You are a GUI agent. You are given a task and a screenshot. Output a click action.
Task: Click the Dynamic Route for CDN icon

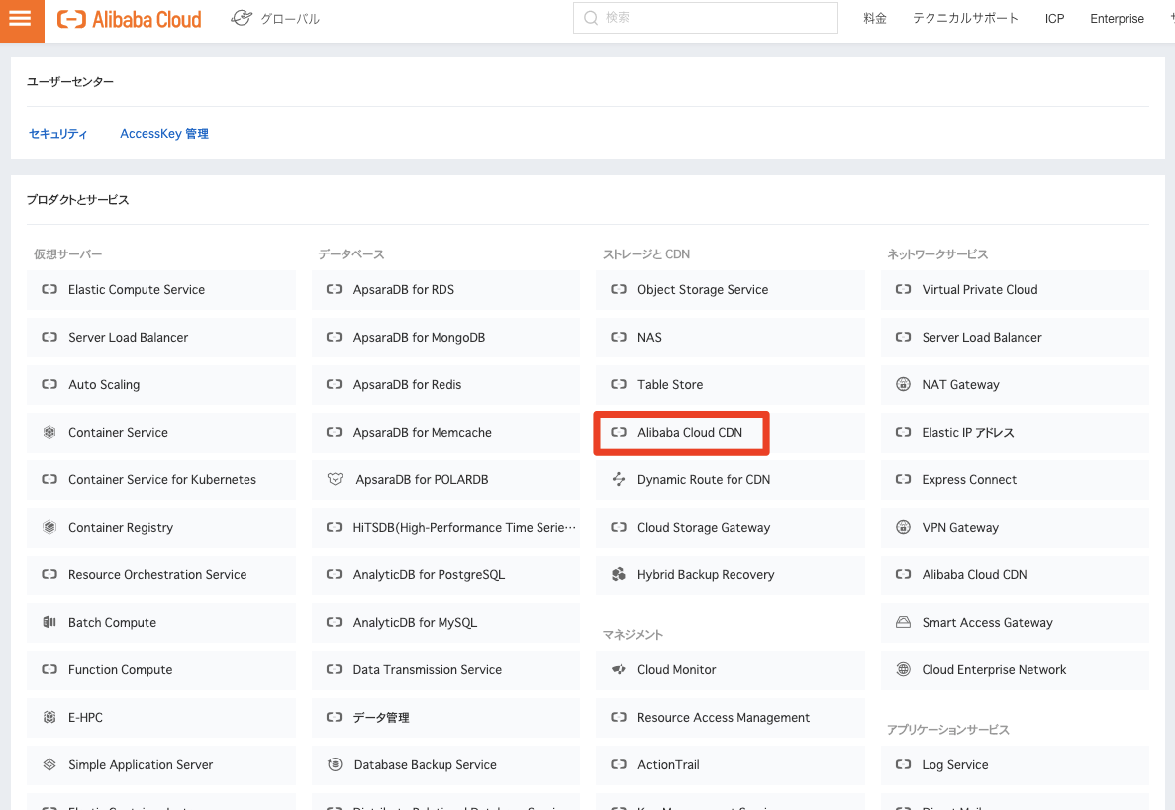(619, 479)
